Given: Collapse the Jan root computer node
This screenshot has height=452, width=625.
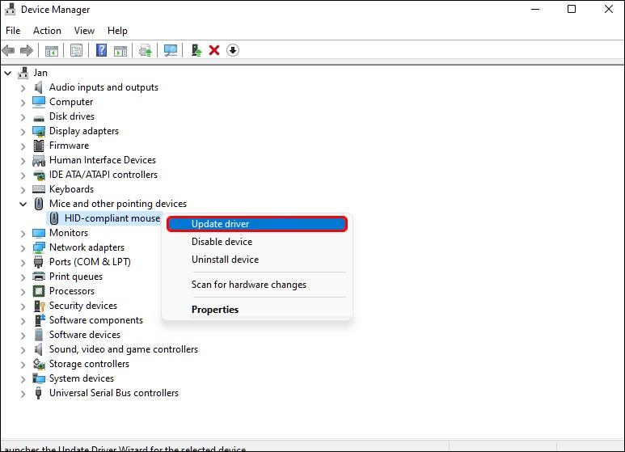Looking at the screenshot, I should [x=8, y=73].
